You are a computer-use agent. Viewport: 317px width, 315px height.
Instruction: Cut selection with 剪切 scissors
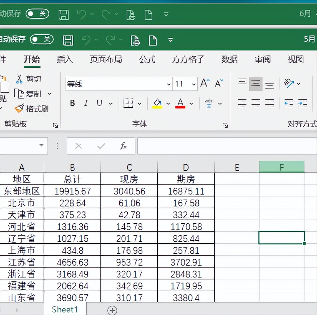[x=28, y=79]
